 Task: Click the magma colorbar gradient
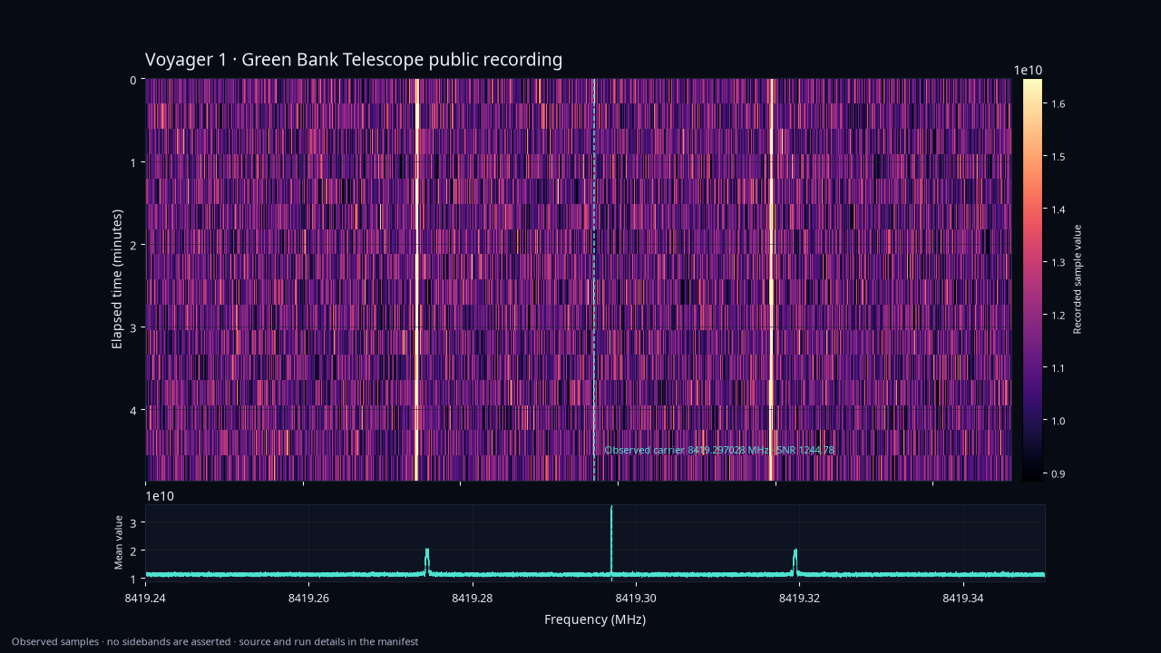[1032, 279]
